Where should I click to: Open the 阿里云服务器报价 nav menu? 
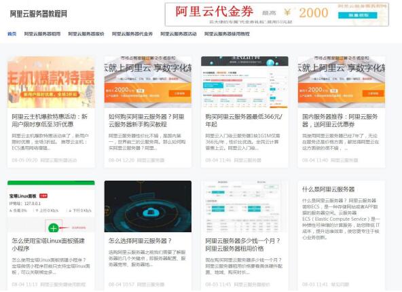pyautogui.click(x=86, y=34)
